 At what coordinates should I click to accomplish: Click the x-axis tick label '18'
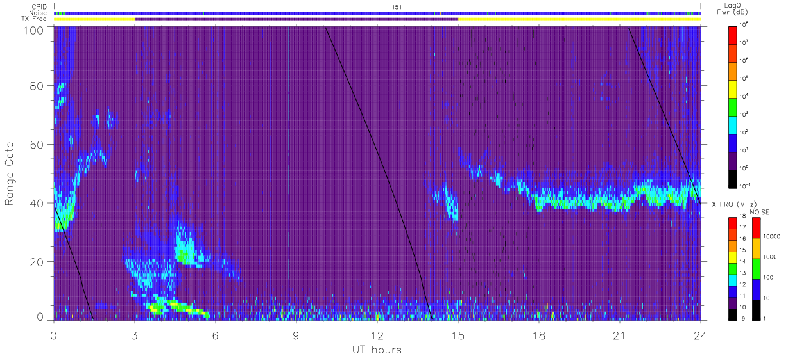[x=539, y=335]
